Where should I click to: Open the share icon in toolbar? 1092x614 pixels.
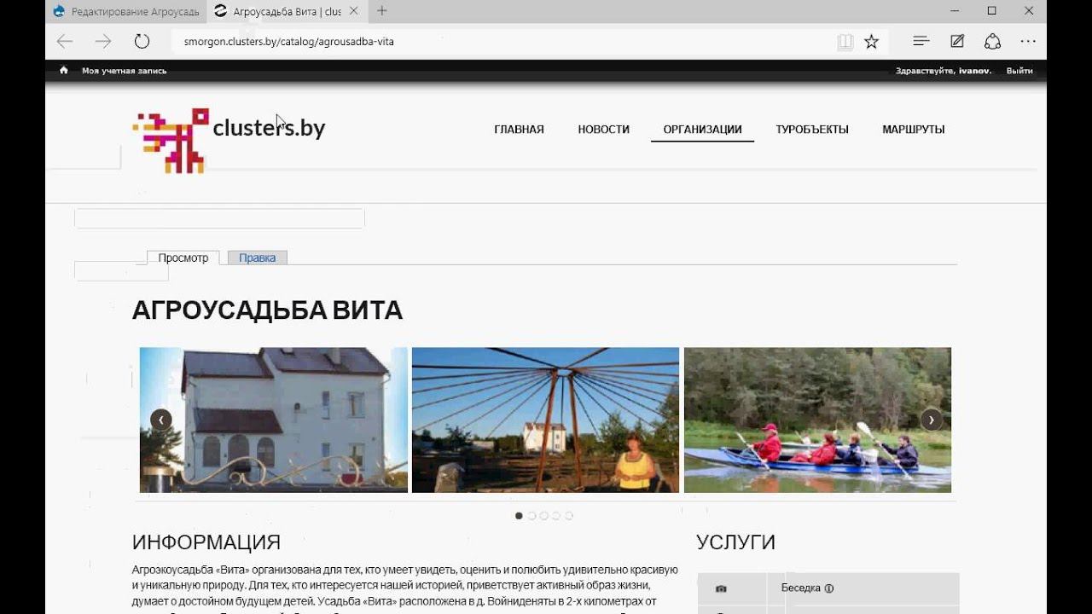[992, 41]
